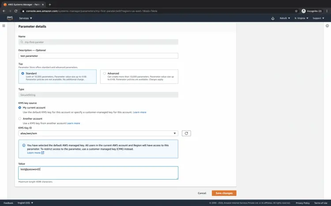Viewport: 331px width, 206px height.
Task: Open the notifications bell icon
Action: coord(273,18)
